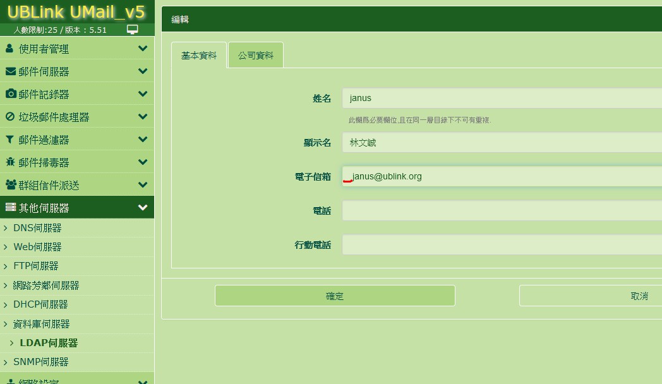Click the bug icon for 郵件掃毒器
Screen dimensions: 662x384
pyautogui.click(x=10, y=162)
